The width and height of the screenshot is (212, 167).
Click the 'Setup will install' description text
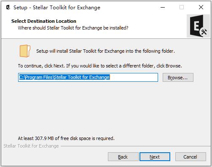point(105,51)
